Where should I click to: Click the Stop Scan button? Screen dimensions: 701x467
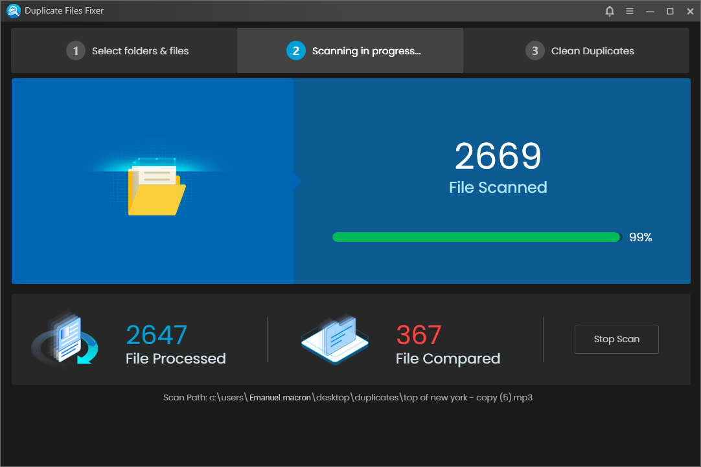pyautogui.click(x=616, y=339)
